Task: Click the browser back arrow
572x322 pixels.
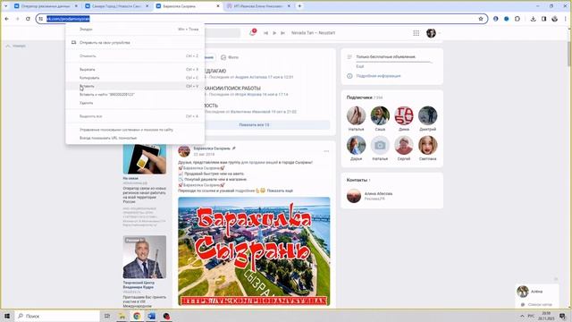Action: point(7,19)
